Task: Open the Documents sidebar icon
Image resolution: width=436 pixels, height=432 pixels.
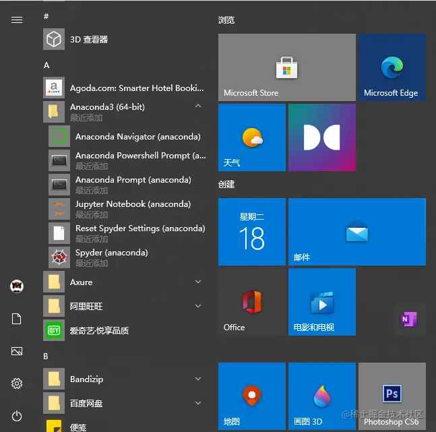Action: pyautogui.click(x=17, y=319)
